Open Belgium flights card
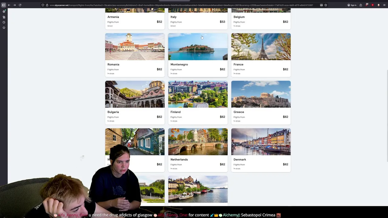 [x=261, y=19]
